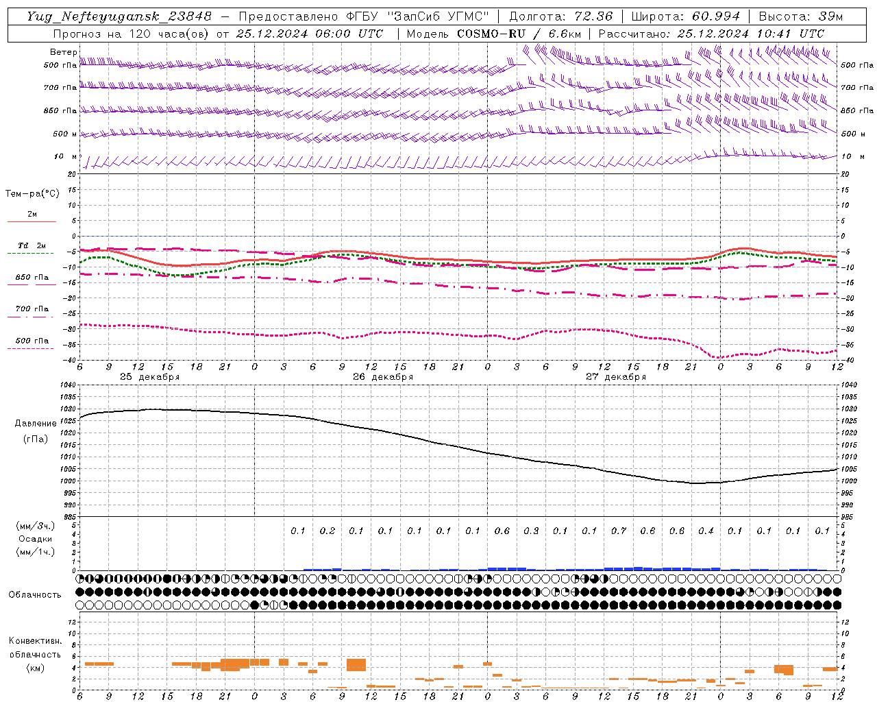Click the Ветер panel label

pos(63,52)
